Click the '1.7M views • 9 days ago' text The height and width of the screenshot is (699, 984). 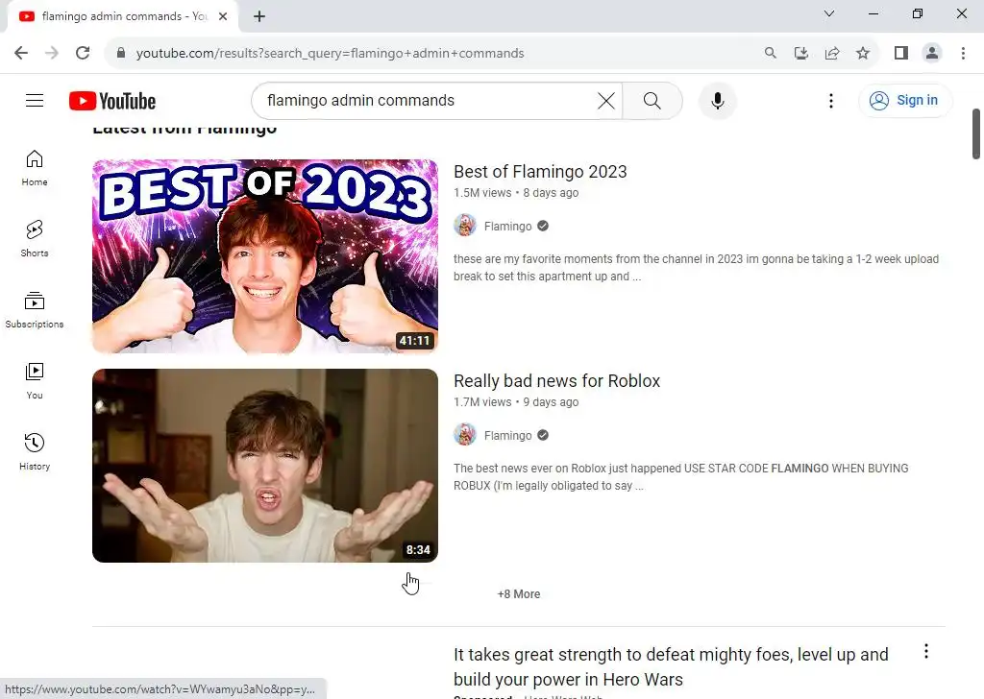[x=516, y=402]
